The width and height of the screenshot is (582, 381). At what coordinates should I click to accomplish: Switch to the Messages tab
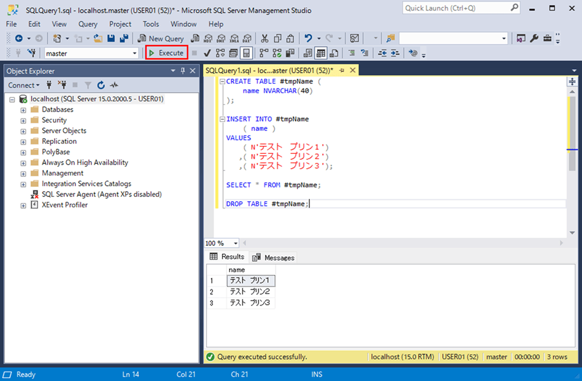click(273, 258)
